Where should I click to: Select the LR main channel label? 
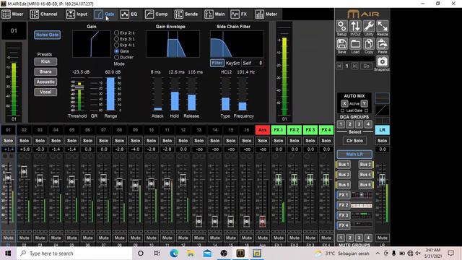click(382, 130)
